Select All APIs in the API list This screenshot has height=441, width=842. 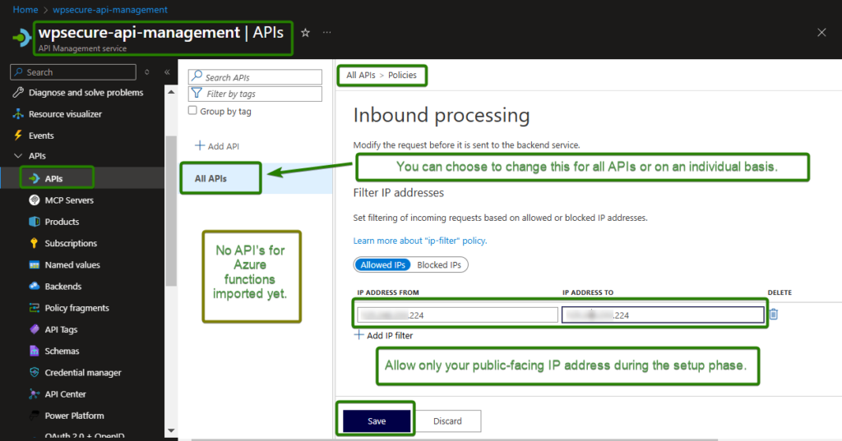point(211,178)
